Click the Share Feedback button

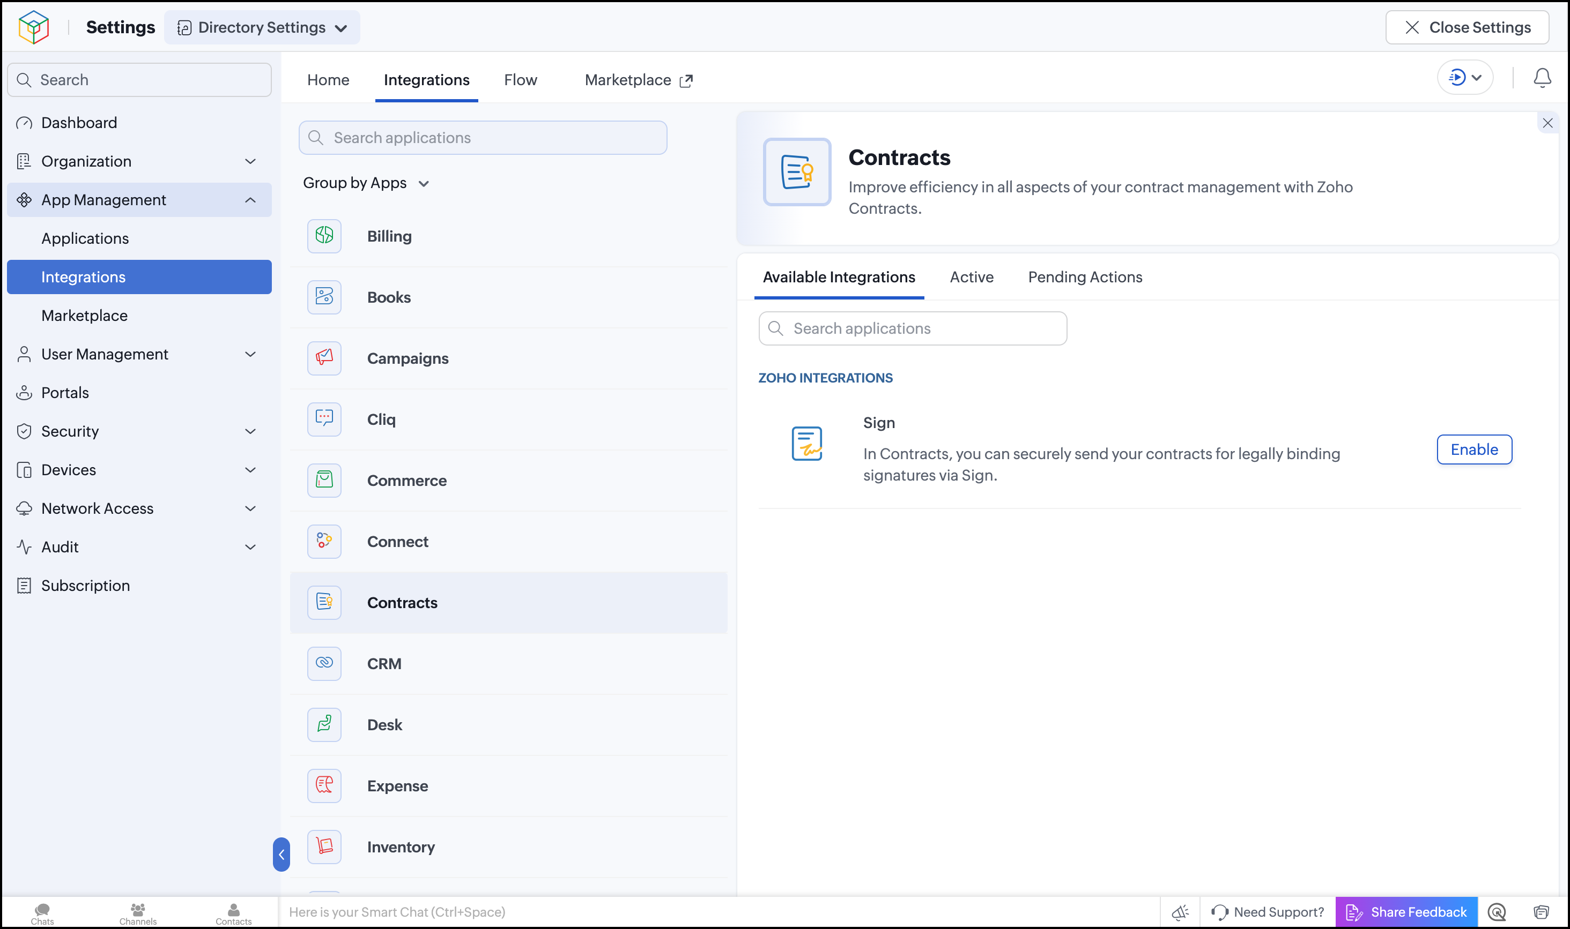(x=1406, y=912)
